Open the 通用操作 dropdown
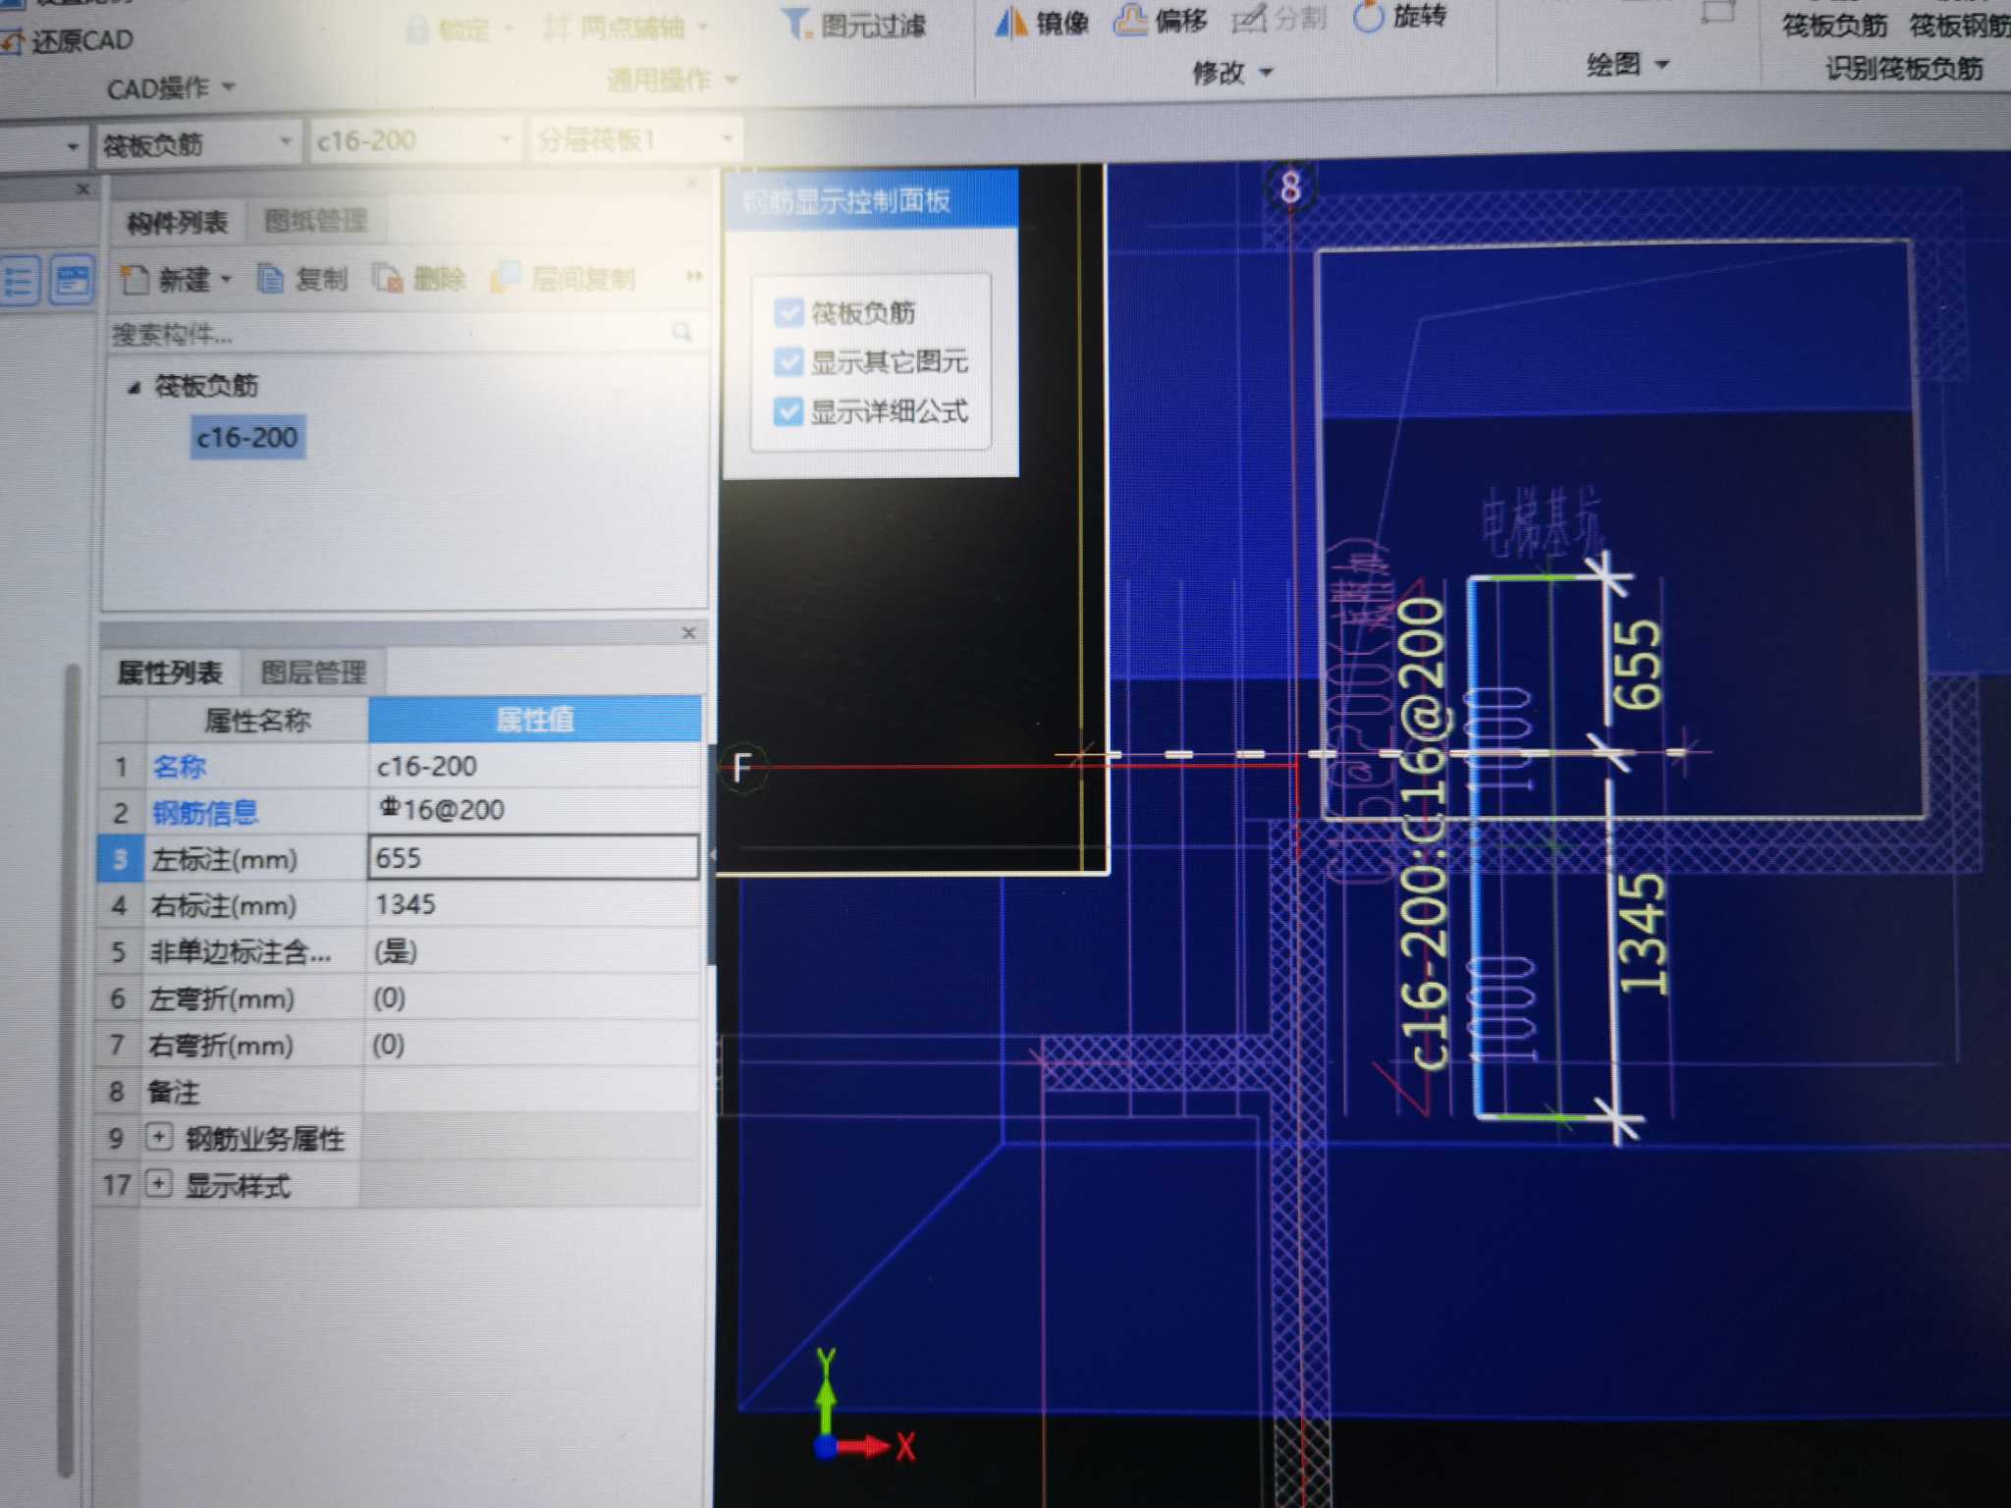 tap(673, 80)
